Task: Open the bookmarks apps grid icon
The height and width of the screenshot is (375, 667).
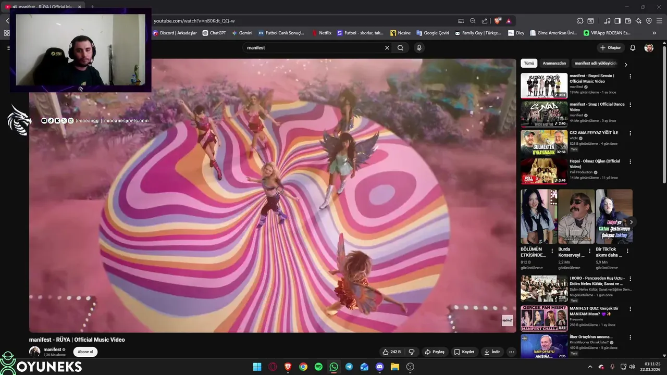Action: [7, 33]
